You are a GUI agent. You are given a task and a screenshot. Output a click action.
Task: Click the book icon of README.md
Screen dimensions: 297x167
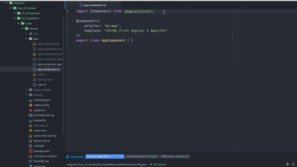pyautogui.click(x=31, y=161)
